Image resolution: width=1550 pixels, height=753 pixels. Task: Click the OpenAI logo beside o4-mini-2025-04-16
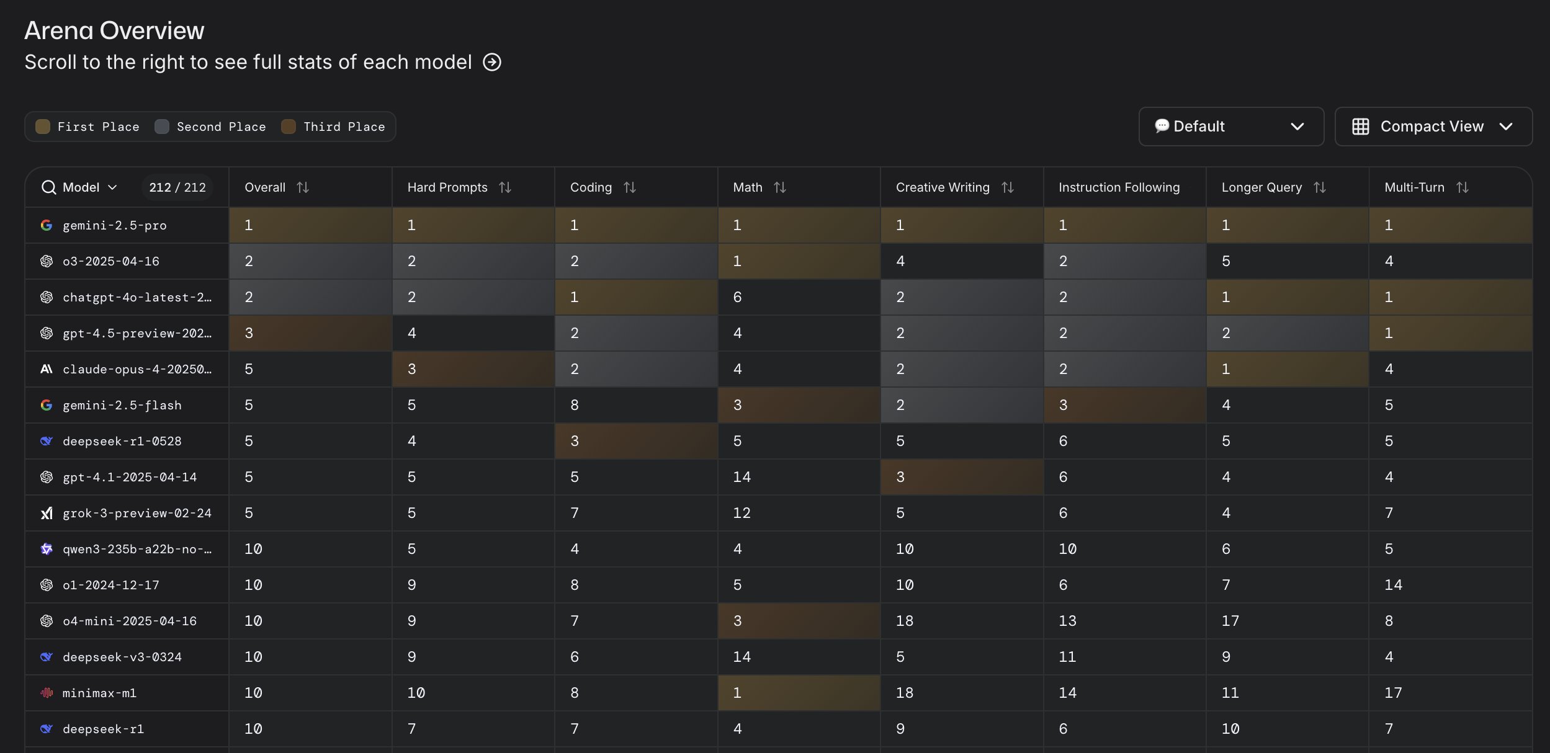click(47, 621)
